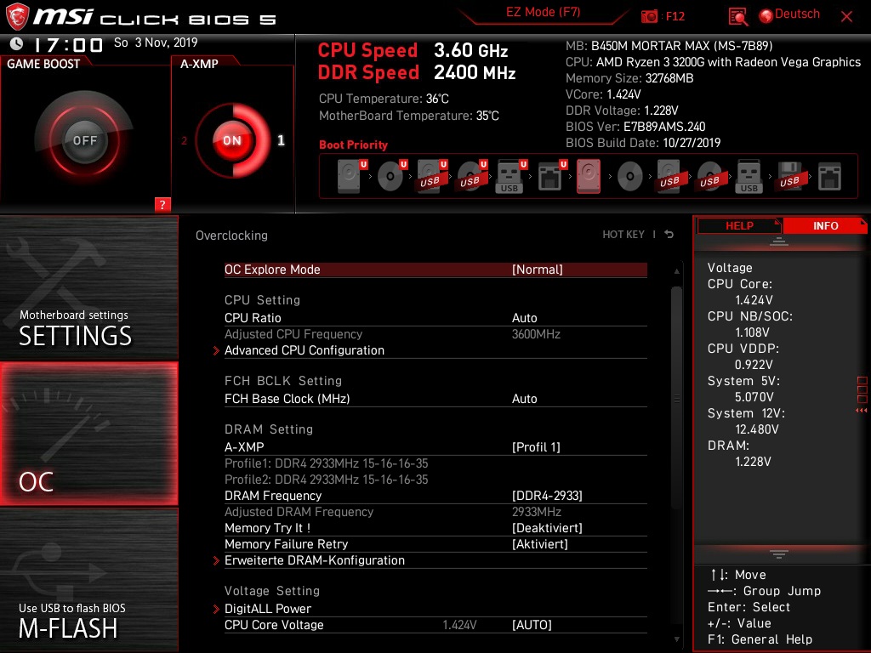Image resolution: width=871 pixels, height=653 pixels.
Task: Choose A-XMP profile 1 on the dial
Action: [x=281, y=140]
